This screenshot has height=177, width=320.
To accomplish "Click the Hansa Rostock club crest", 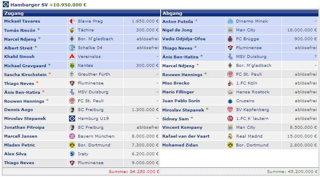I will [230, 92].
